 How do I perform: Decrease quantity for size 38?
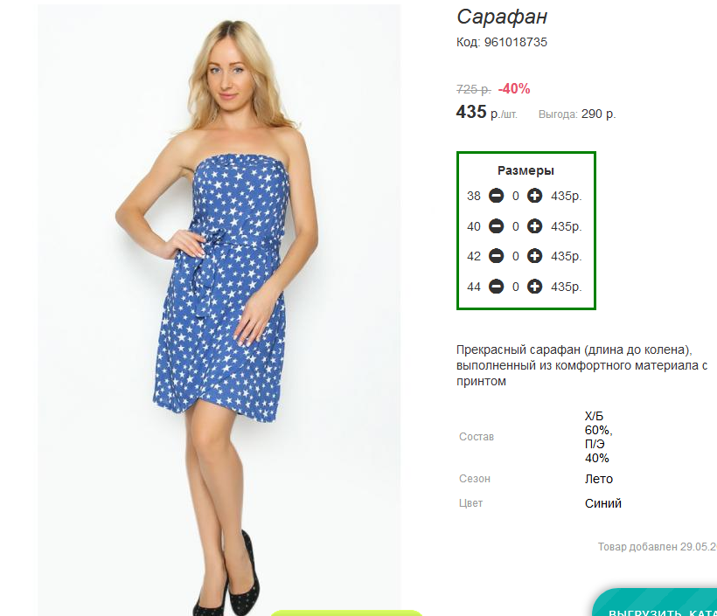496,196
